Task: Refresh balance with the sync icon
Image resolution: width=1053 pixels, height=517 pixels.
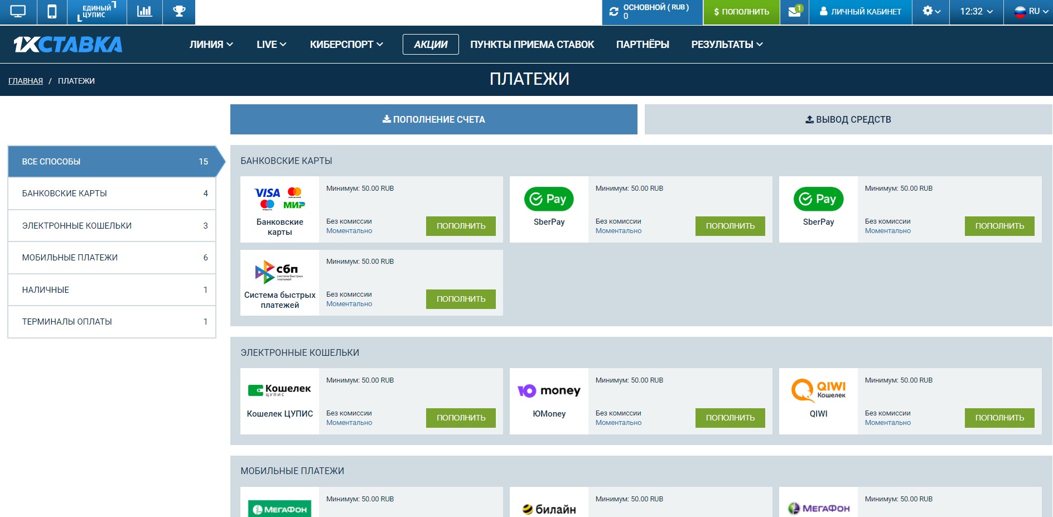Action: 614,12
